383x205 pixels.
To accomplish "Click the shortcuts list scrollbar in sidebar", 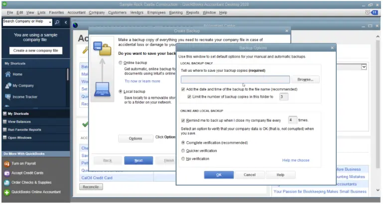I will tap(68, 75).
